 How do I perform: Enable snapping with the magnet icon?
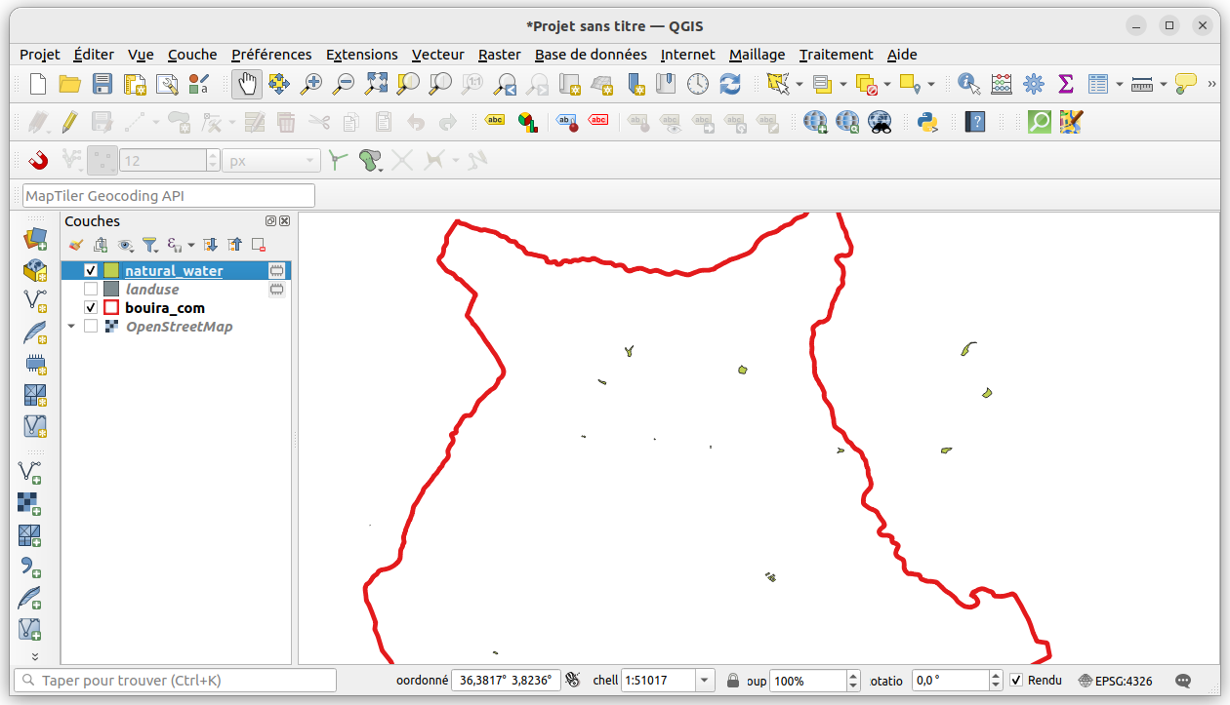pos(38,160)
